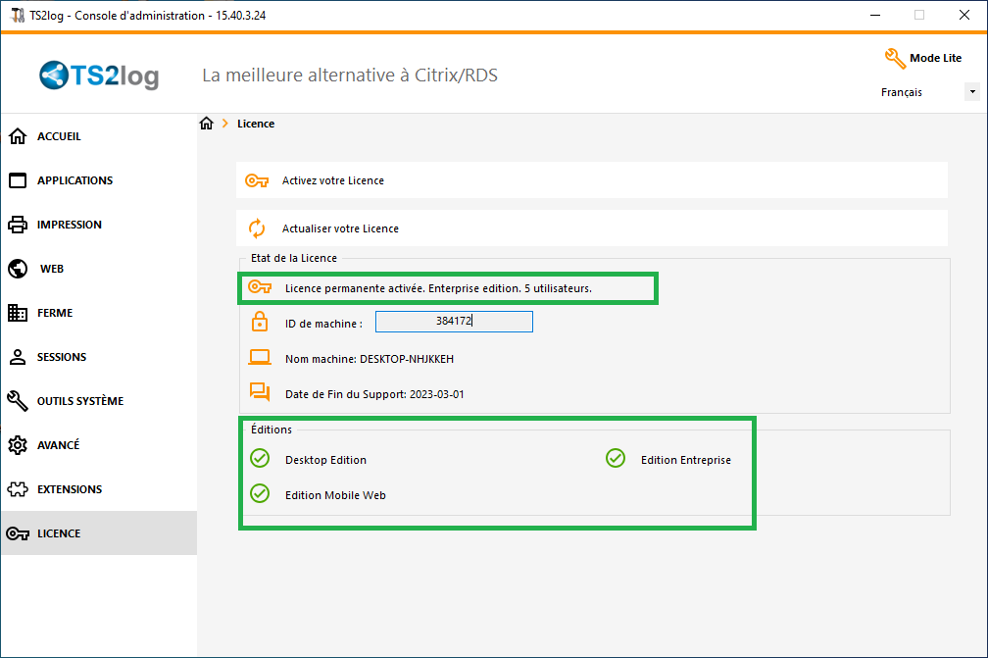Open the ACCUEIL menu item
988x658 pixels.
pyautogui.click(x=99, y=136)
